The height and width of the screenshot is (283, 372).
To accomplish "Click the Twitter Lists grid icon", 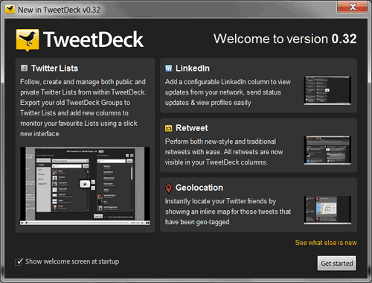I will point(24,68).
